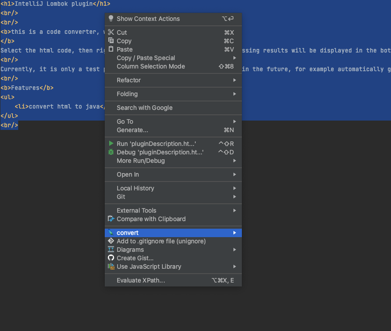Click the 'Select the html code' line
The image size is (391, 331).
click(53, 50)
